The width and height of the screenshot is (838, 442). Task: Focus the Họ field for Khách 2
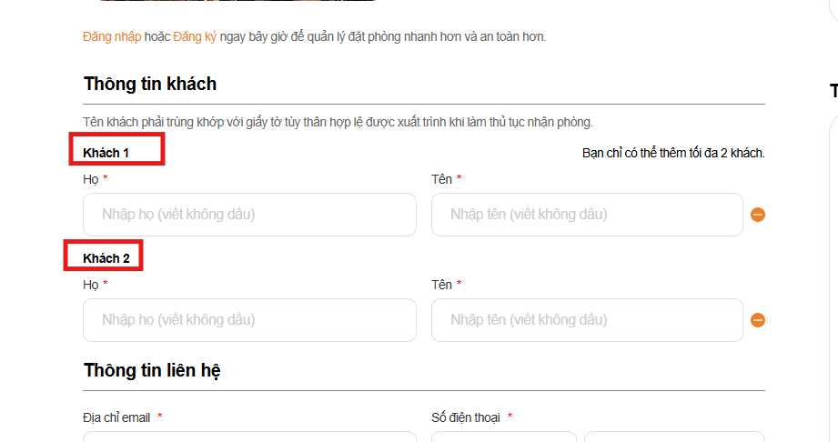pyautogui.click(x=249, y=320)
